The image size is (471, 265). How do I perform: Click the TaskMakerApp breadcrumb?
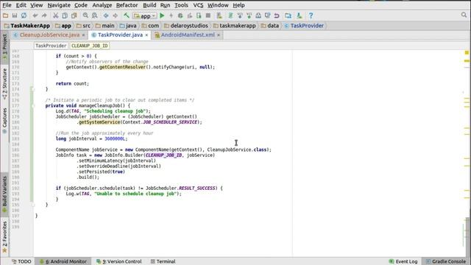tap(27, 26)
